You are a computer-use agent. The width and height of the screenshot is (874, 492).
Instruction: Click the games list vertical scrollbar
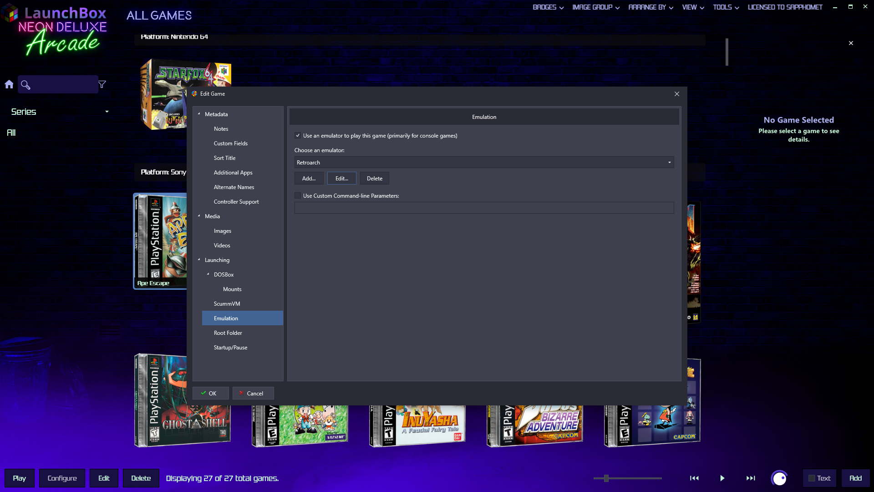coord(727,52)
